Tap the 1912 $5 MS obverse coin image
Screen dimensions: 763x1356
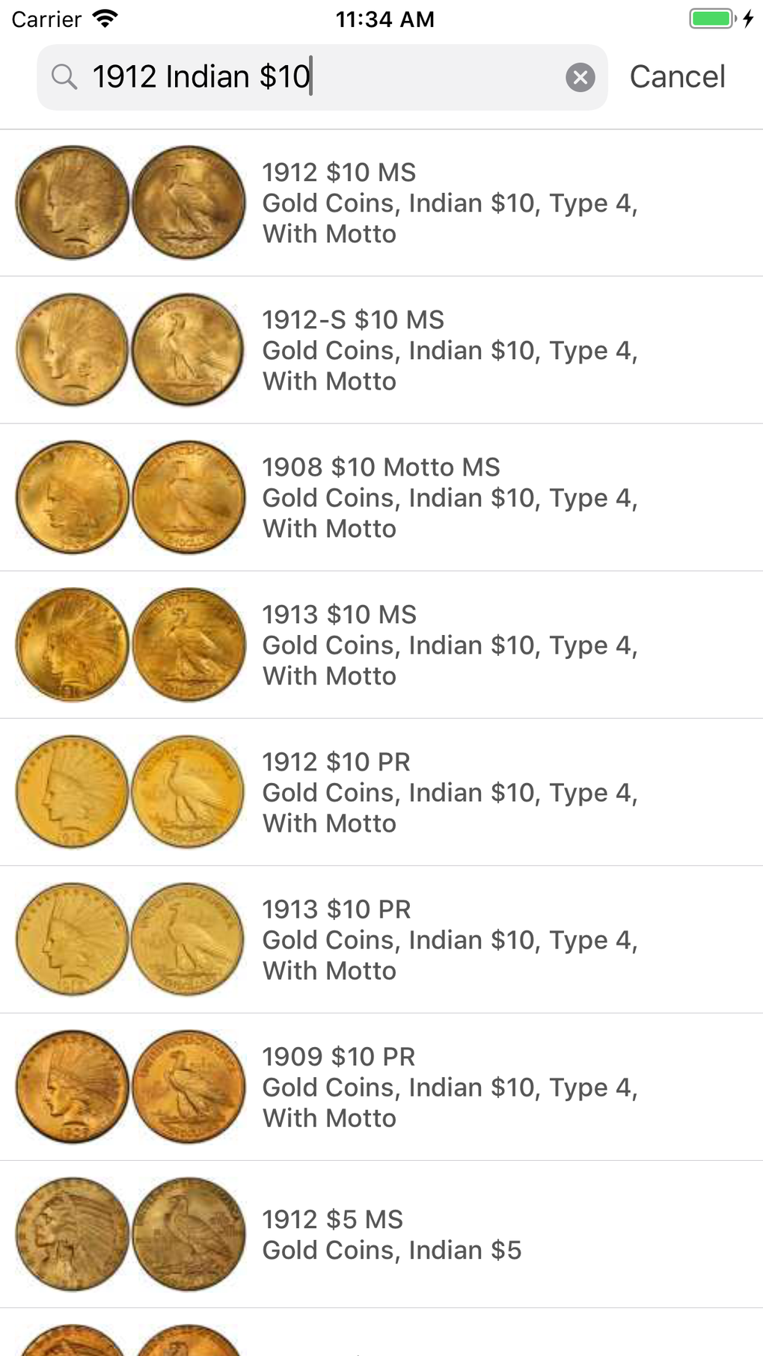[x=73, y=1234]
